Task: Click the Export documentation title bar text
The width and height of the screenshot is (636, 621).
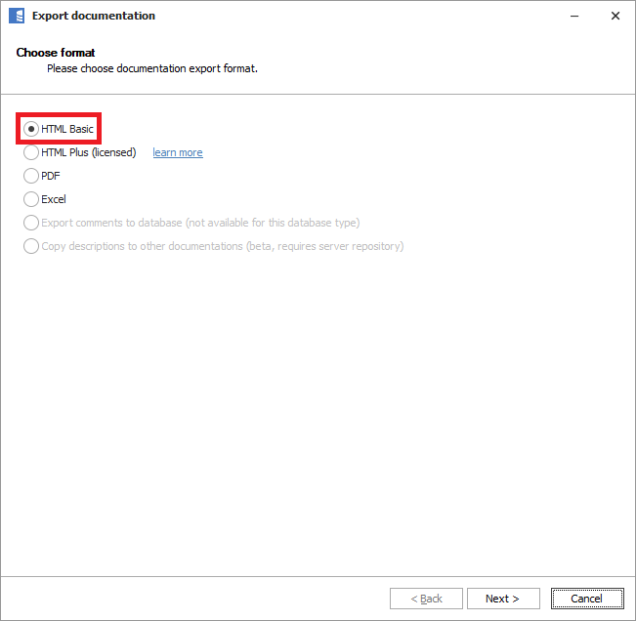Action: pos(93,16)
